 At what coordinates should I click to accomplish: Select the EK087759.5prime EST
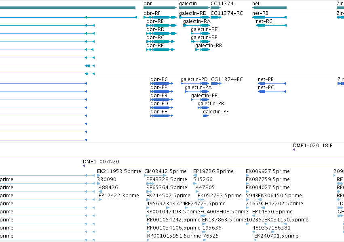[247, 184]
